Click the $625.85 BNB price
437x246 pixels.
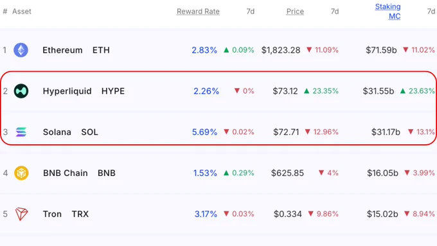(x=287, y=173)
